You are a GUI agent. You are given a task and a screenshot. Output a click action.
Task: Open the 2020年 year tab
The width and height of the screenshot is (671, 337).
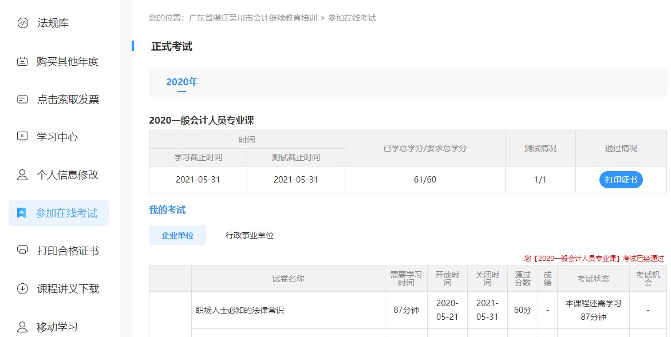(x=181, y=81)
